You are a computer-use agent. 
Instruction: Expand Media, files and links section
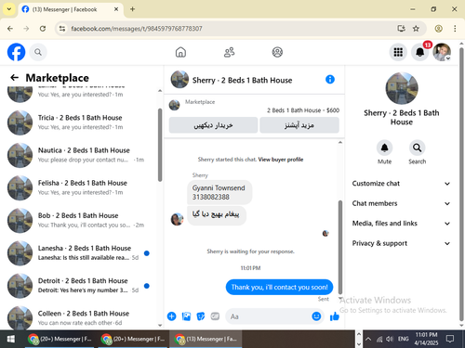click(402, 224)
